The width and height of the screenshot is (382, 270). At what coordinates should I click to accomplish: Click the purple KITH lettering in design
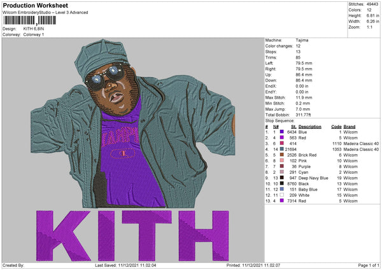132,236
